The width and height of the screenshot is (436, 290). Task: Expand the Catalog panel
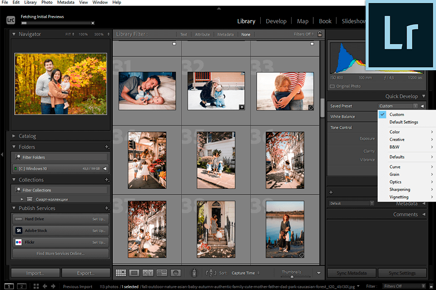[14, 136]
